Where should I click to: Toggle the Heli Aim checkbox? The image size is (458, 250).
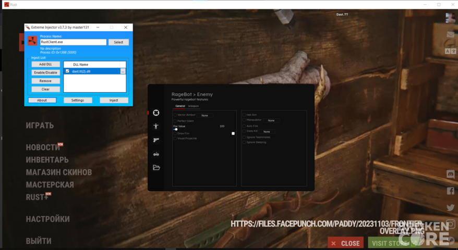(244, 115)
